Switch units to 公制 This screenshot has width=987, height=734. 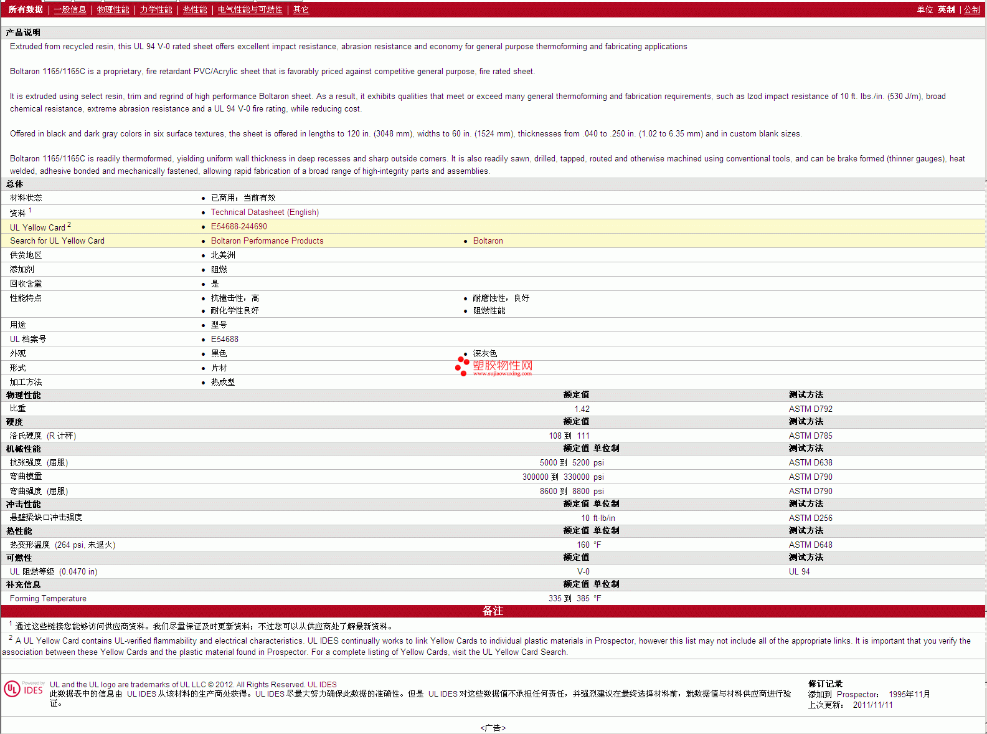pyautogui.click(x=971, y=9)
